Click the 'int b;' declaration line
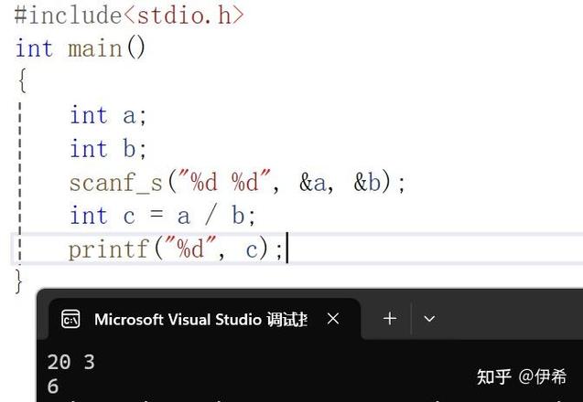Screen dimensions: 583x402 coord(107,148)
